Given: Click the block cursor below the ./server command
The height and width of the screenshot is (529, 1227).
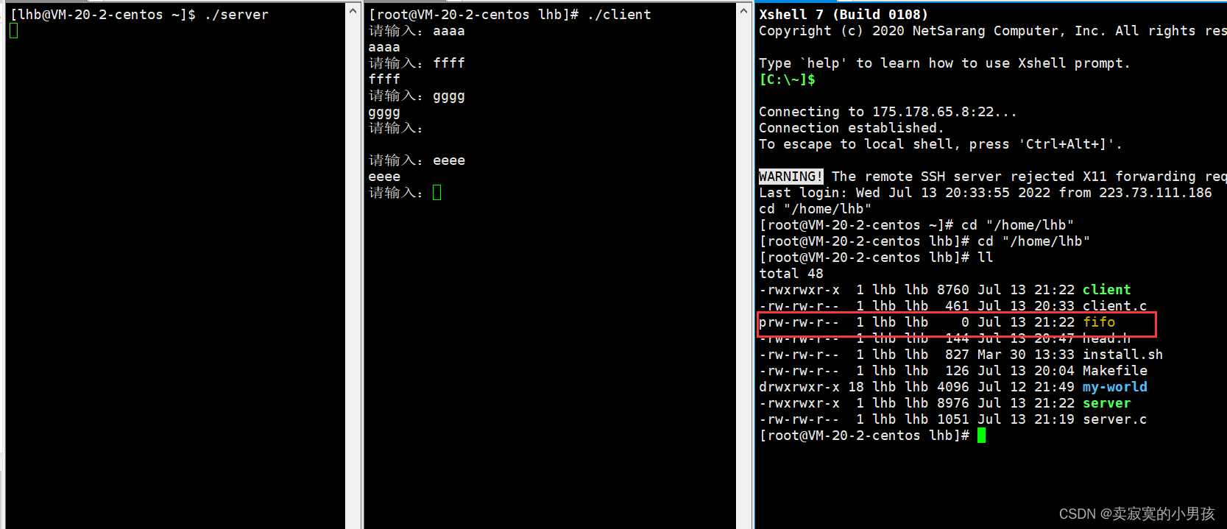Looking at the screenshot, I should [x=14, y=30].
